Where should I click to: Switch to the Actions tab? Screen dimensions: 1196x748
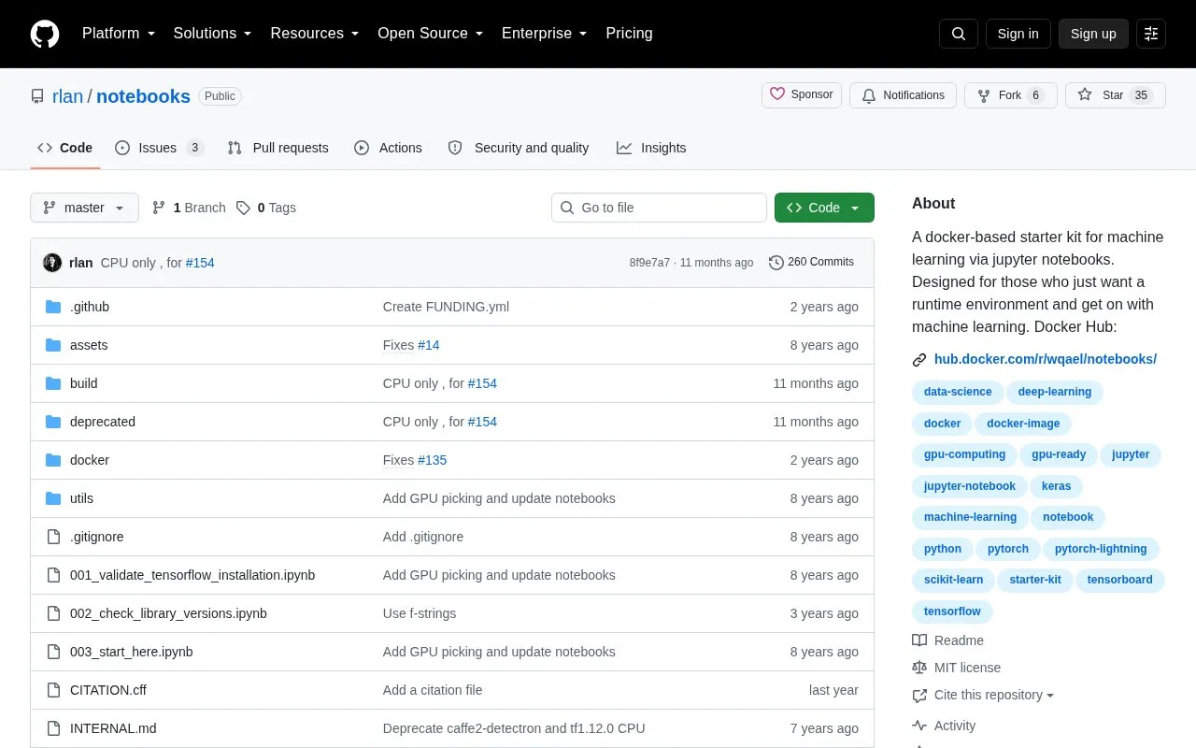(x=388, y=148)
